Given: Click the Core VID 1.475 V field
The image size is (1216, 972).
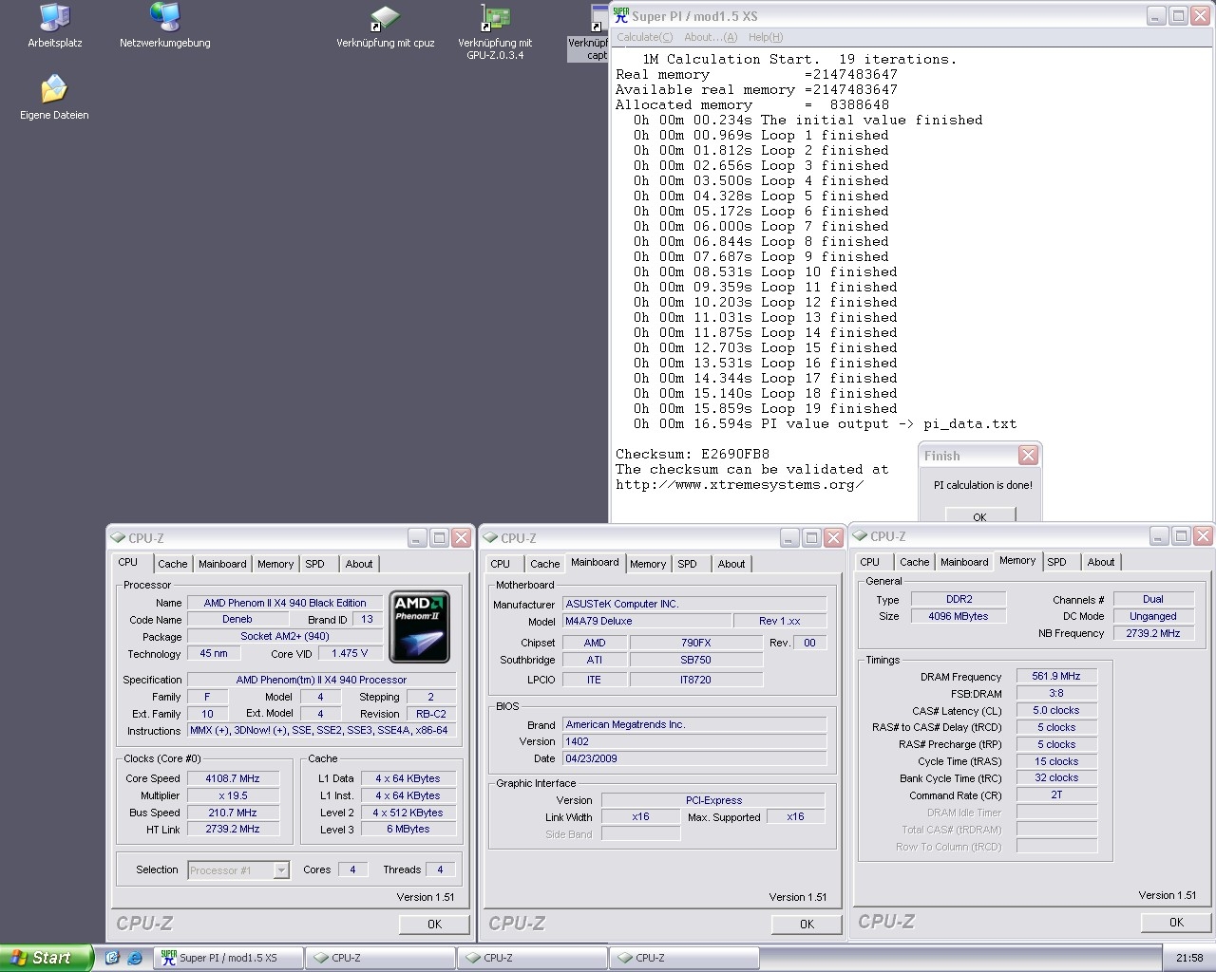Looking at the screenshot, I should [x=350, y=653].
